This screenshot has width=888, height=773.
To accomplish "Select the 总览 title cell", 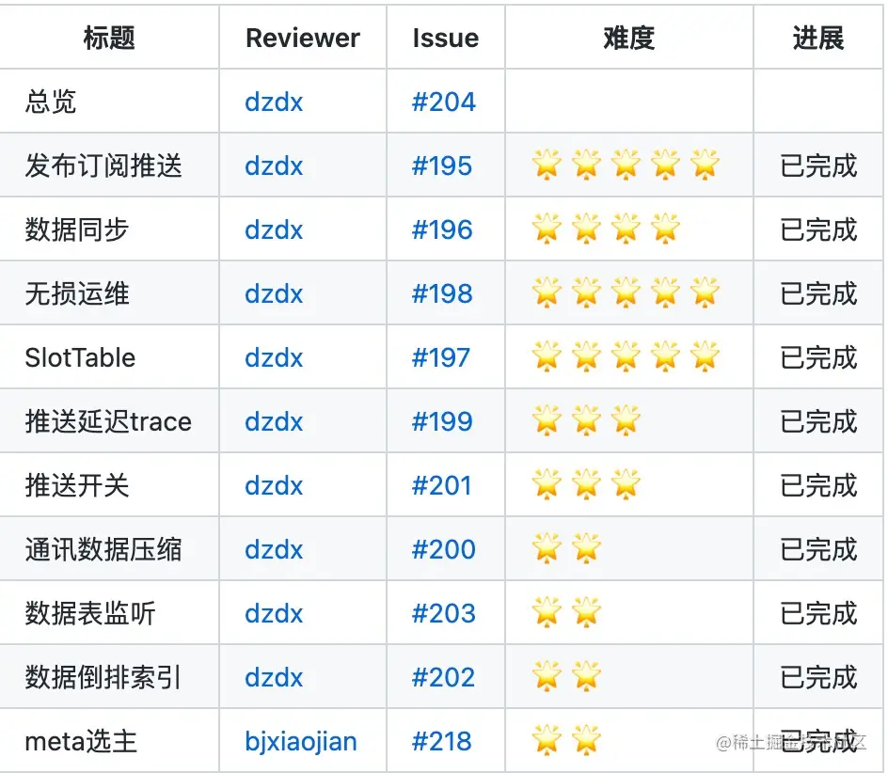I will 109,102.
